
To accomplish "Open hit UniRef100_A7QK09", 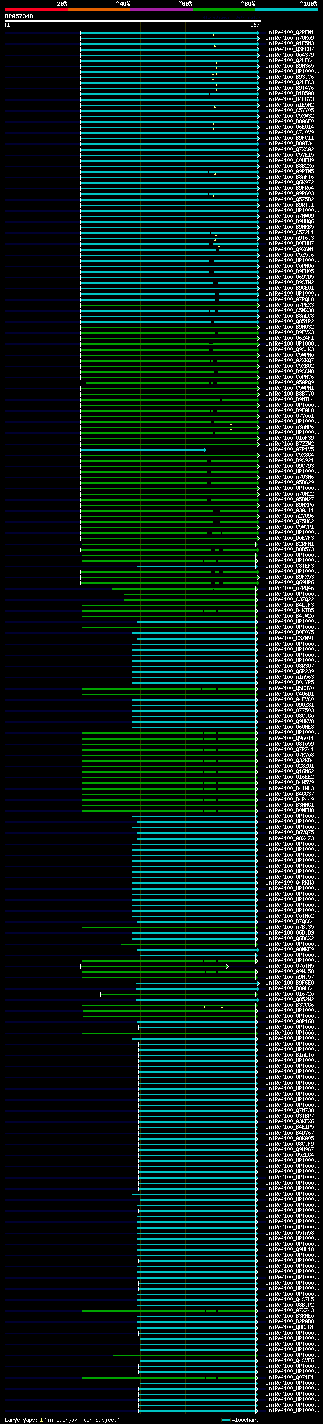I will pos(289,38).
